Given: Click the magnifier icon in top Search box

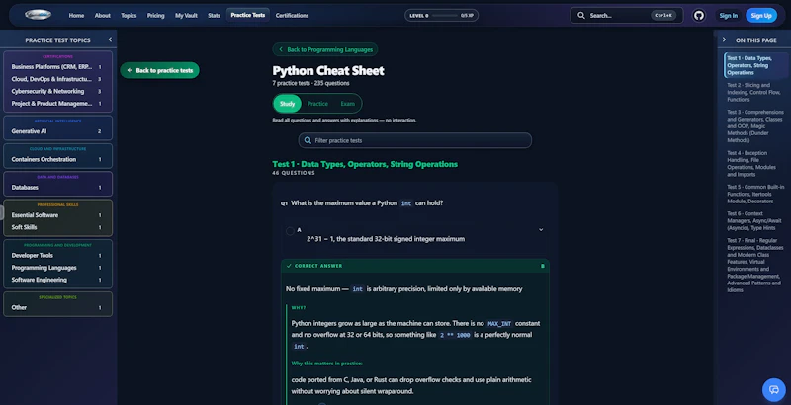Looking at the screenshot, I should (581, 16).
